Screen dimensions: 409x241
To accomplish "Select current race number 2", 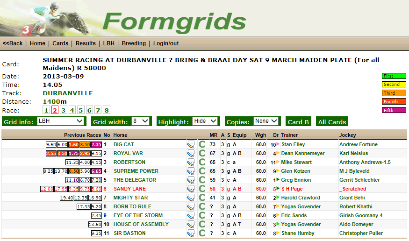I will click(55, 110).
